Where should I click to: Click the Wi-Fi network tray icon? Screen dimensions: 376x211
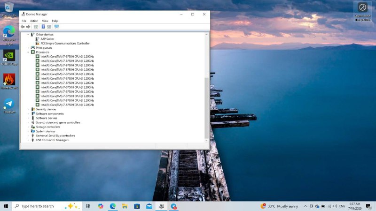tap(329, 206)
